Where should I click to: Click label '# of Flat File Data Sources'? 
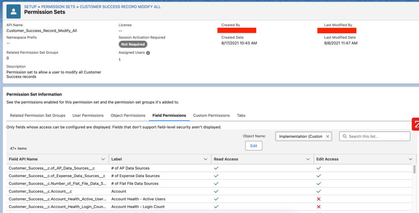coord(134,184)
